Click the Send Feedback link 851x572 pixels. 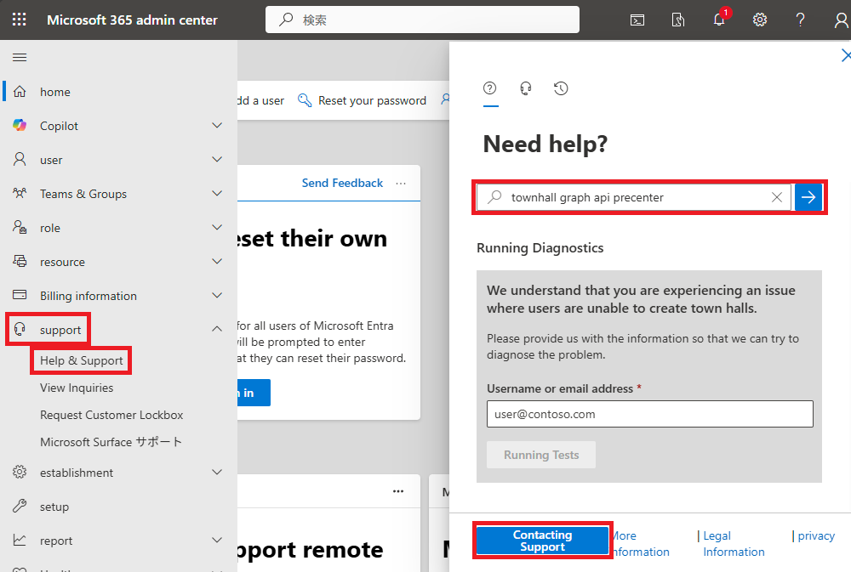tap(342, 184)
